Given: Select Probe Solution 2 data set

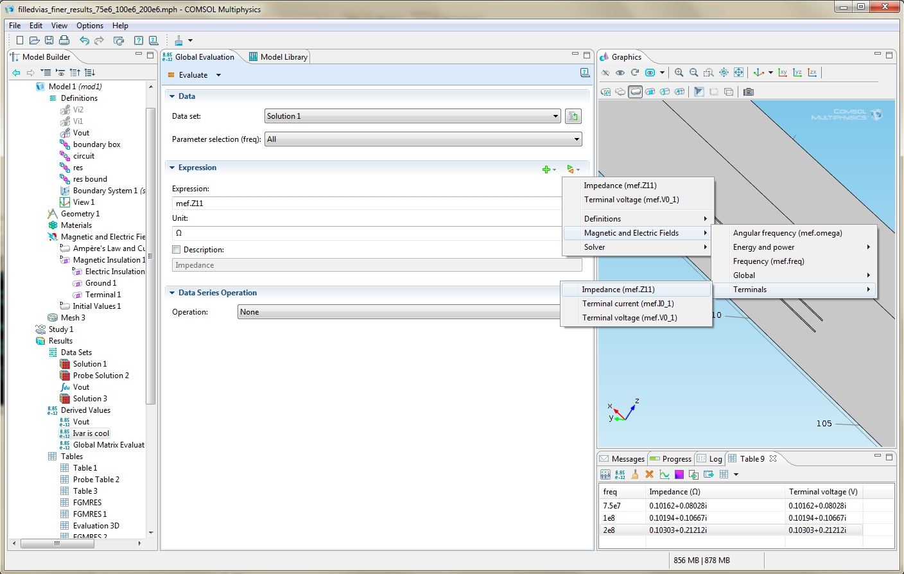Looking at the screenshot, I should [x=101, y=376].
